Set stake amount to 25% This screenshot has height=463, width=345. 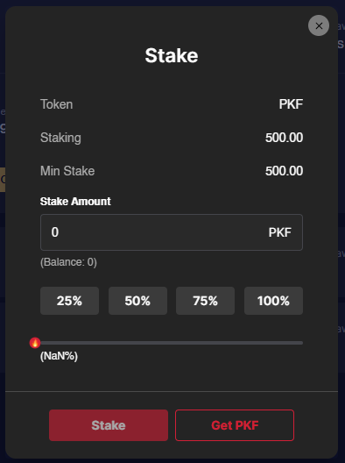[x=69, y=301]
